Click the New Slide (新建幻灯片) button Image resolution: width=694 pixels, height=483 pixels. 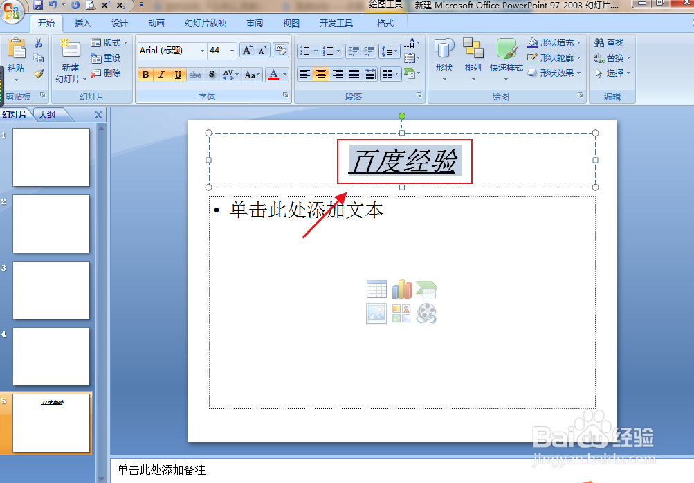[71, 61]
